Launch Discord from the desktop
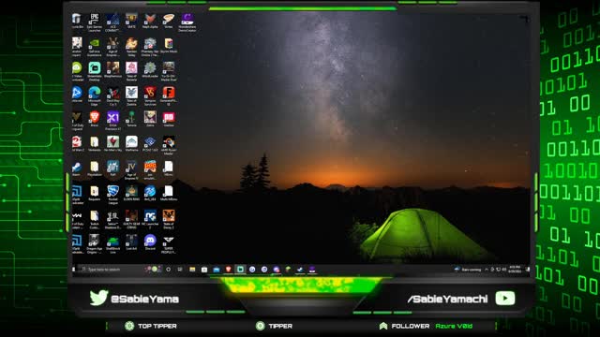Image resolution: width=600 pixels, height=337 pixels. click(150, 242)
